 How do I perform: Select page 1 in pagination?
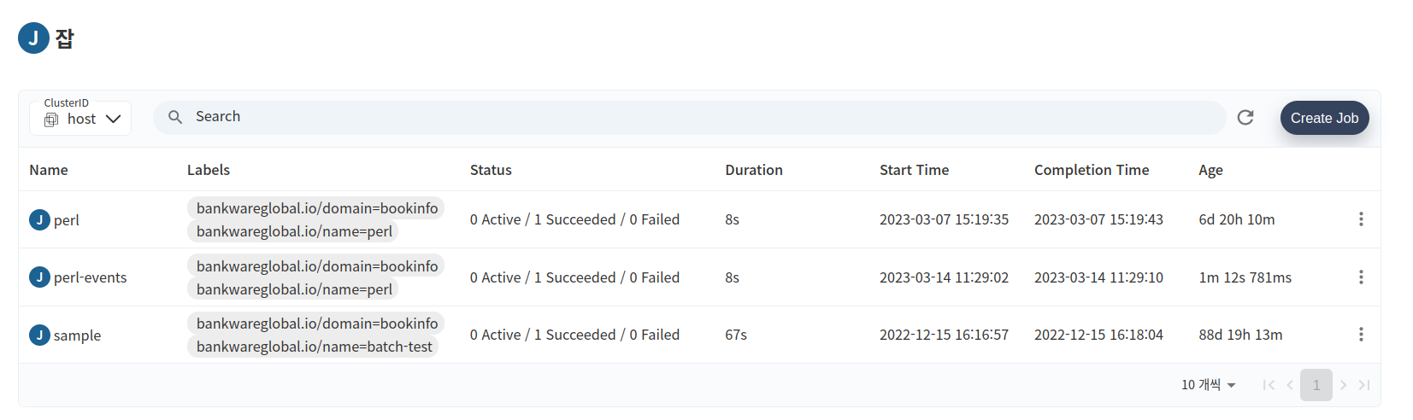pyautogui.click(x=1316, y=385)
